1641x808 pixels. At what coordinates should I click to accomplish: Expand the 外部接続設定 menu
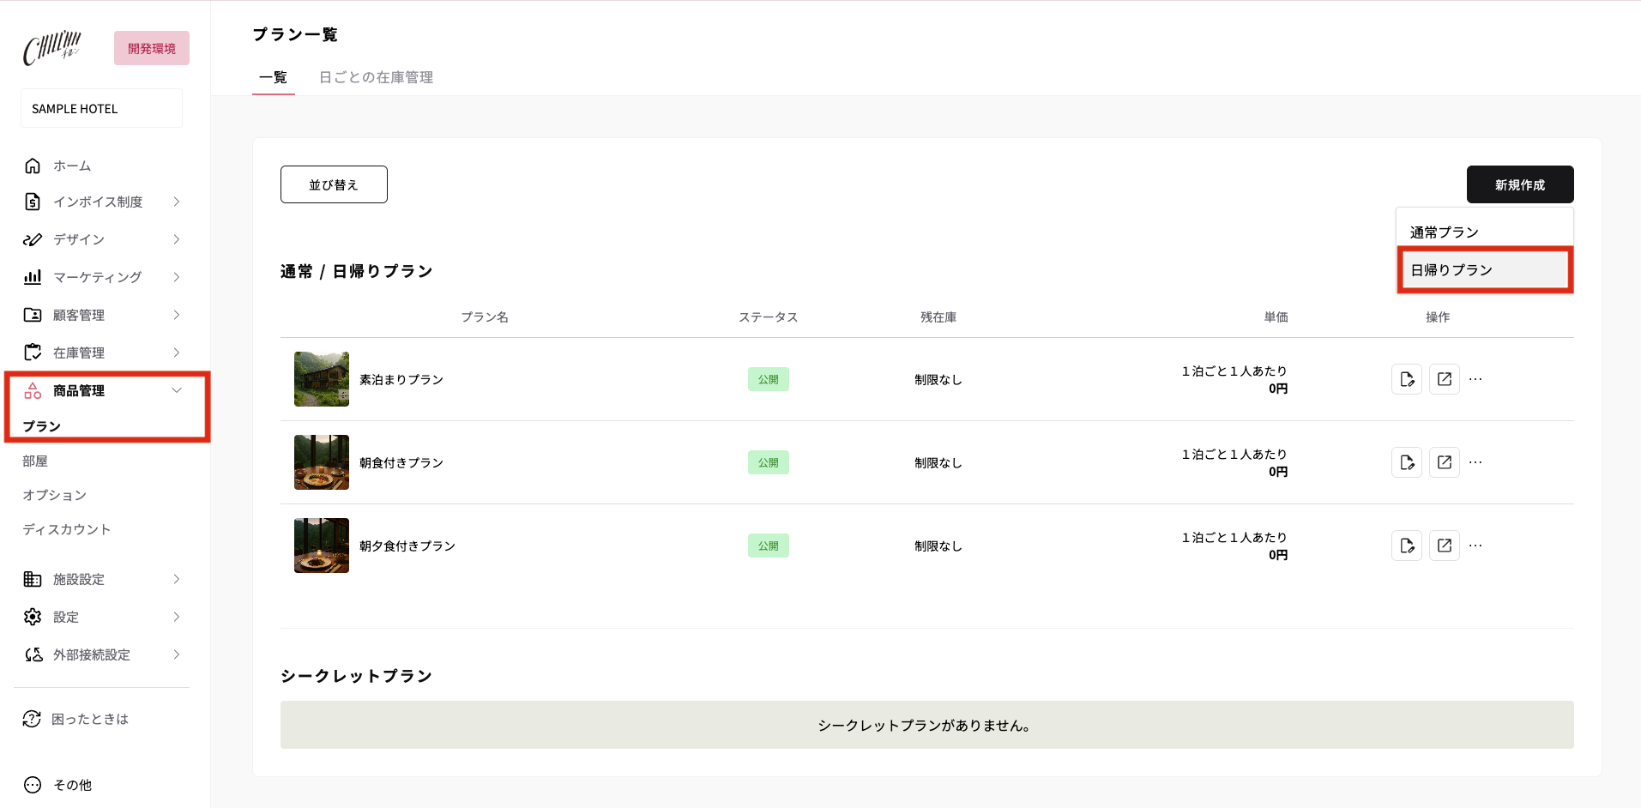click(x=177, y=654)
